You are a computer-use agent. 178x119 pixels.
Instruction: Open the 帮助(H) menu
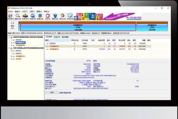click(x=47, y=12)
